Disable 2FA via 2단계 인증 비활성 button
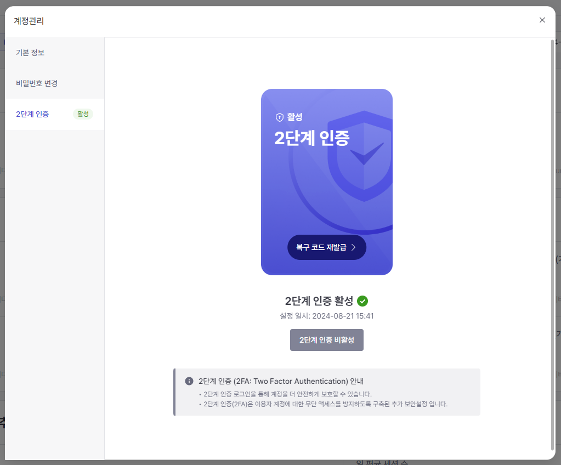The image size is (561, 465). tap(327, 340)
